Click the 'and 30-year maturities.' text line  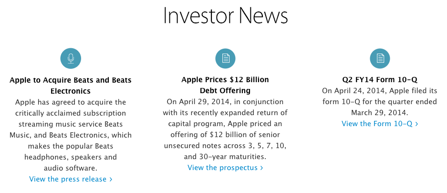[x=225, y=157]
